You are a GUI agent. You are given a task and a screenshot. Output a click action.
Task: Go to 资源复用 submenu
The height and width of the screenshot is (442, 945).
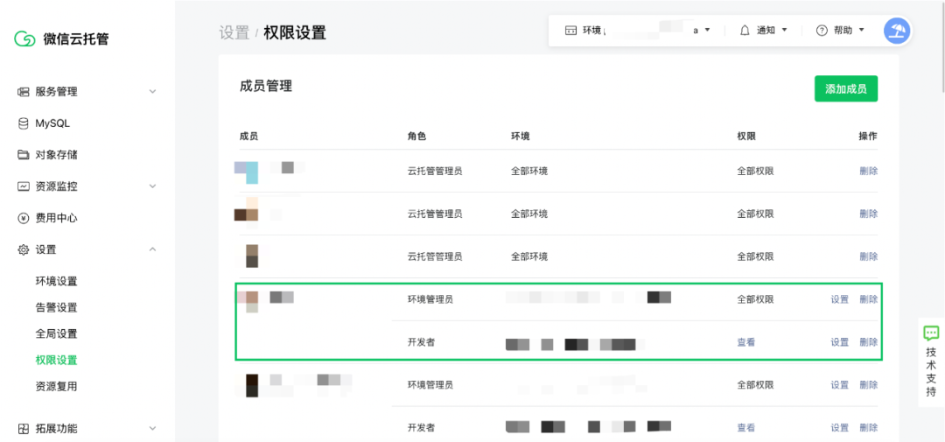[57, 387]
